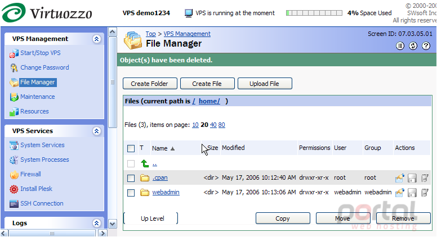Click properties icon for .cpan folder
Viewport: 437px width, 237px height.
pos(399,178)
